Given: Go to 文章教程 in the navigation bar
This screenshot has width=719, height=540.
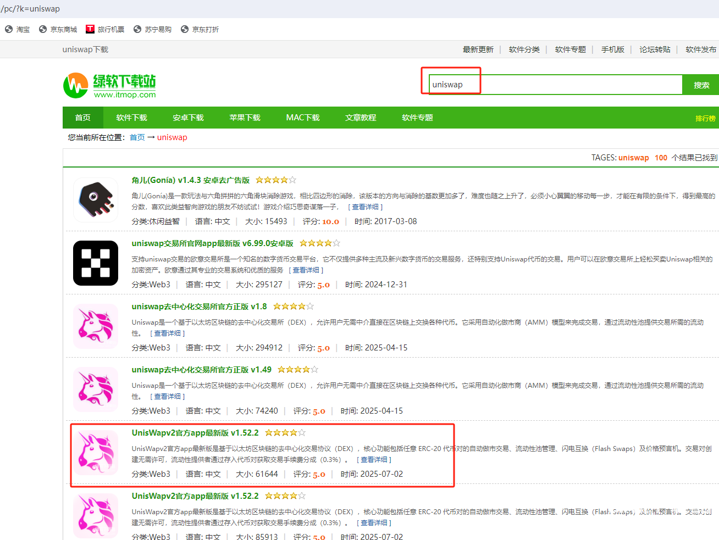Looking at the screenshot, I should coord(361,118).
